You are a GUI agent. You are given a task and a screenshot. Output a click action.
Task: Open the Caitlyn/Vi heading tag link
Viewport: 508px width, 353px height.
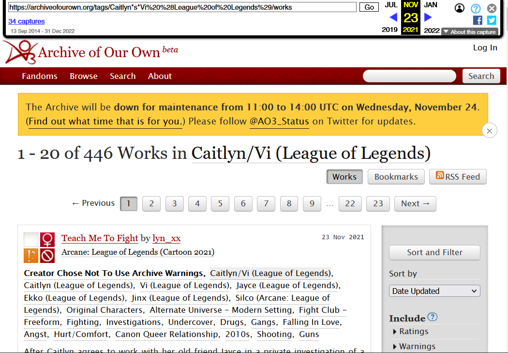click(311, 153)
